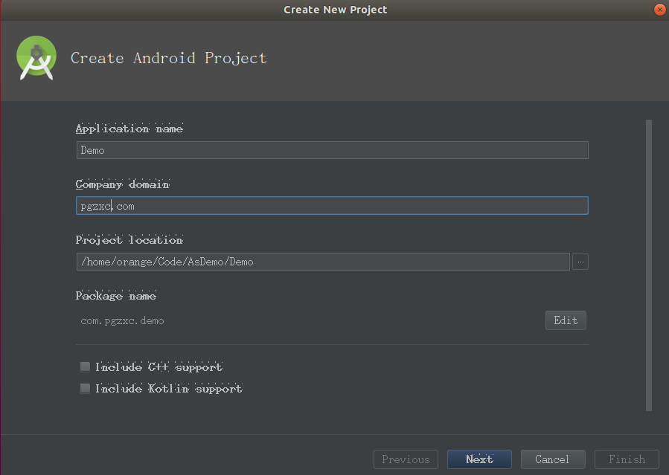Enable Include Kotlin support checkbox
This screenshot has height=475, width=669.
[x=85, y=388]
